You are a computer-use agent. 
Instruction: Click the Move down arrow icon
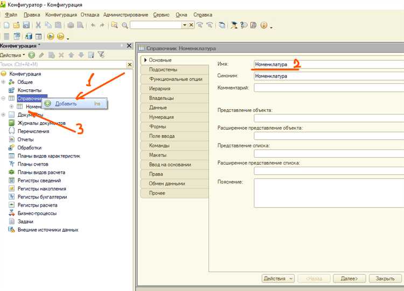[x=81, y=55]
